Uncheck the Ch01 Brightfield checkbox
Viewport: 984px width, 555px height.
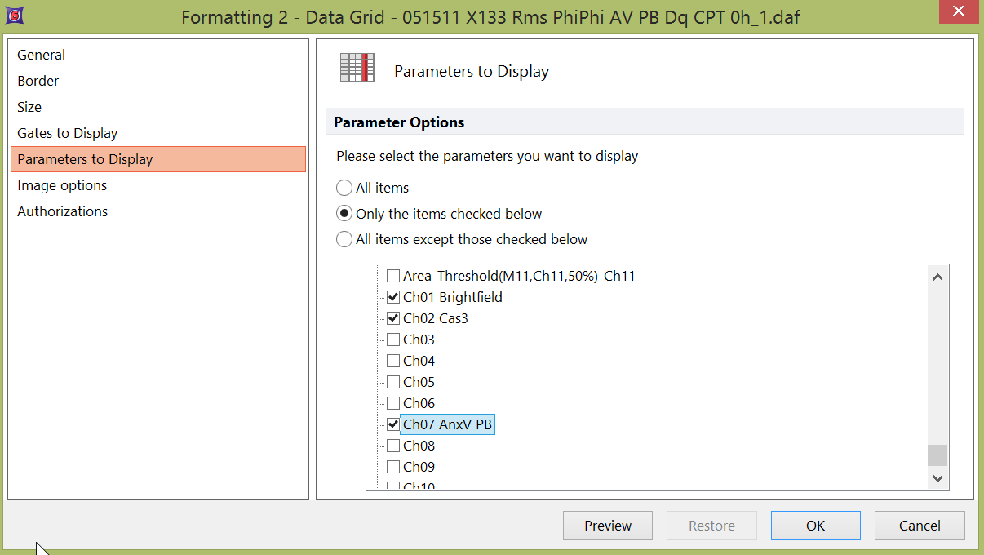point(393,297)
